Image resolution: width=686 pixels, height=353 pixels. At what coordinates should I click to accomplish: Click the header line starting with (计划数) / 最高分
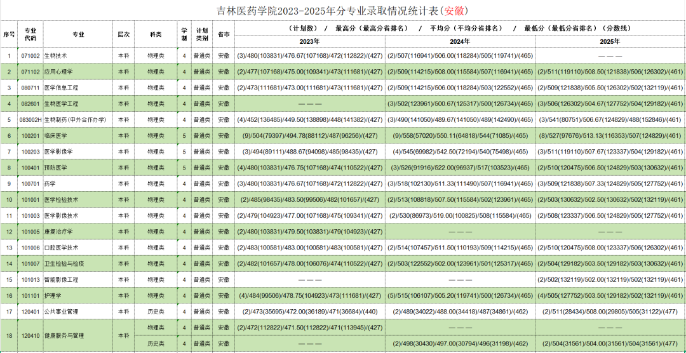pos(460,28)
